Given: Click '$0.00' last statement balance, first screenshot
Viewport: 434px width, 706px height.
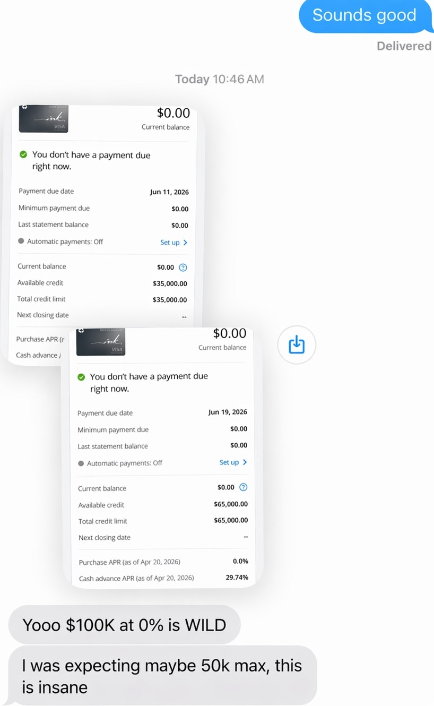Looking at the screenshot, I should click(x=180, y=225).
